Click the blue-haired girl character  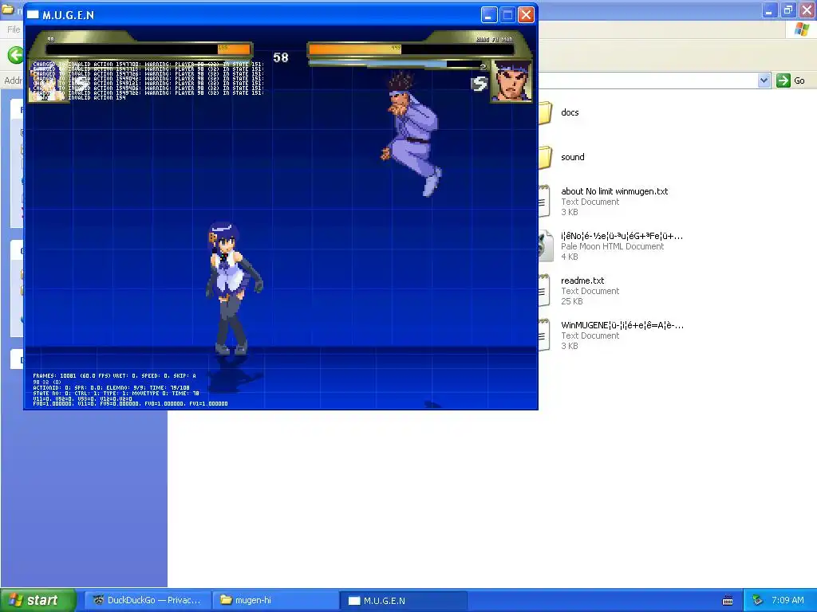[x=233, y=288]
